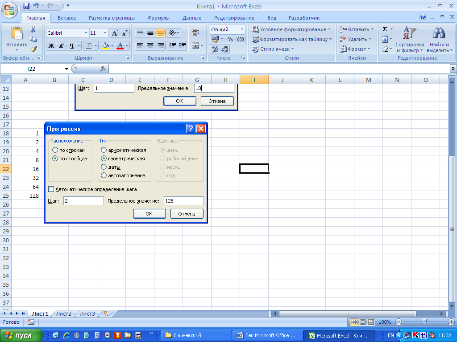The image size is (457, 342).
Task: Align text to the left
Action: pyautogui.click(x=140, y=46)
